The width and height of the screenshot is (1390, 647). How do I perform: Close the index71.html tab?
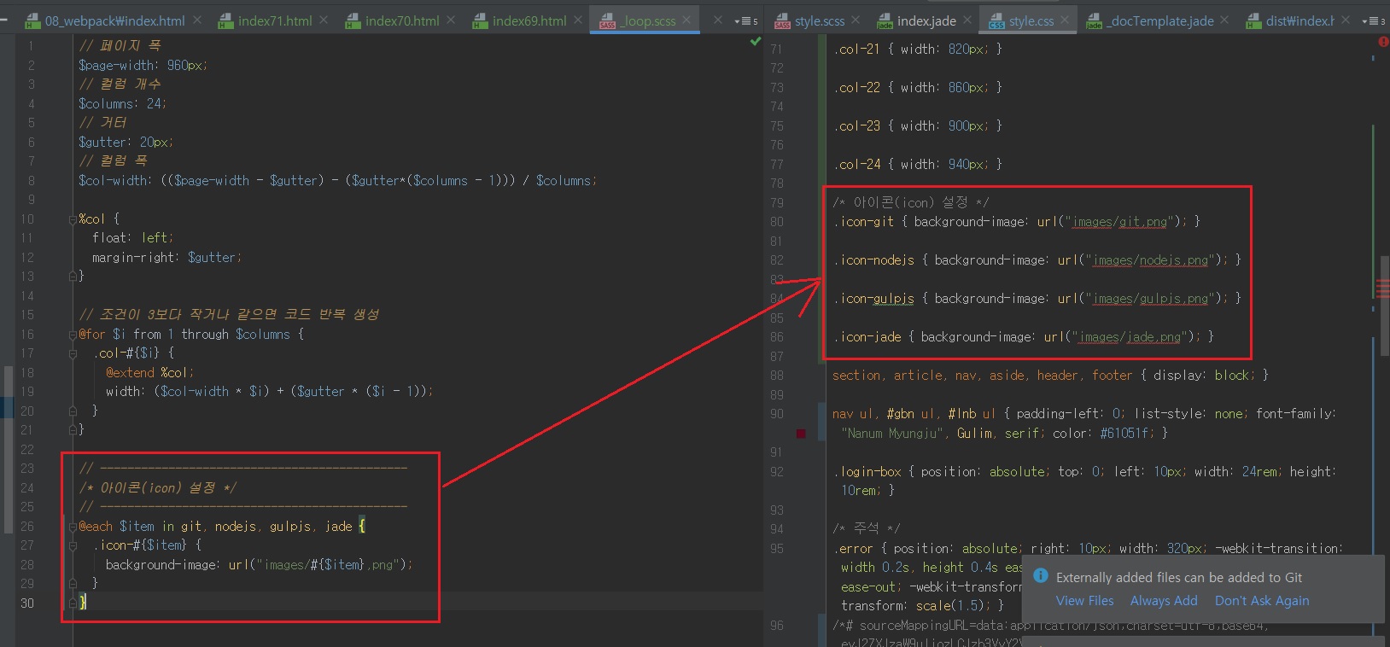point(324,20)
